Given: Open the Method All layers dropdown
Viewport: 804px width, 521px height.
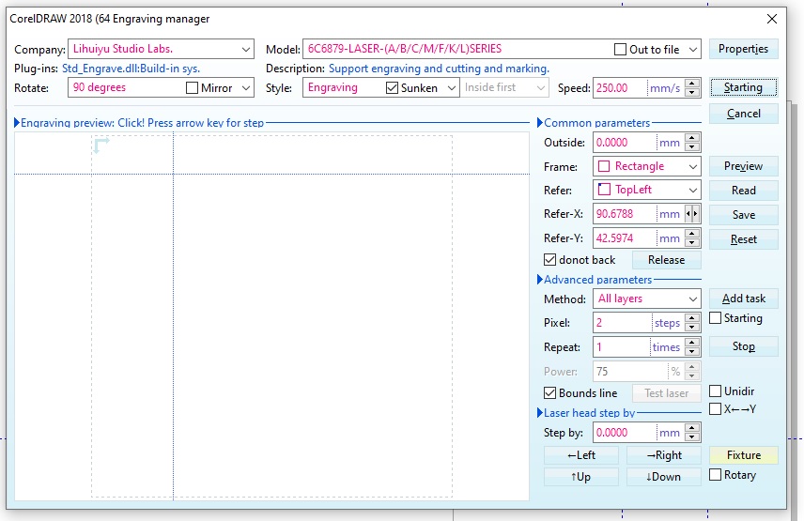Looking at the screenshot, I should [x=693, y=299].
